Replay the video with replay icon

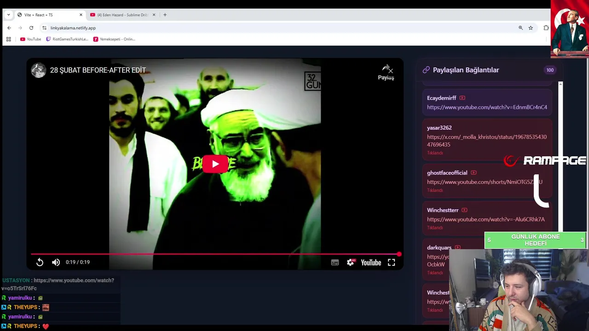click(x=40, y=262)
